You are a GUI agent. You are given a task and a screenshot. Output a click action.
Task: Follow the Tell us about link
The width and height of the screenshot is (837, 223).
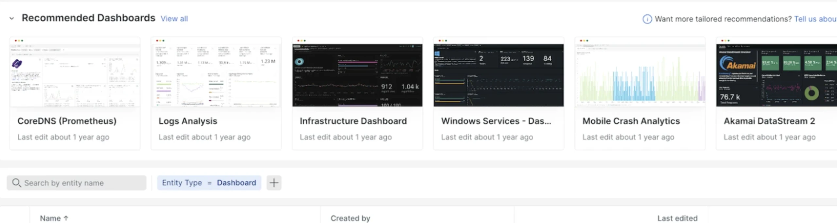(x=815, y=19)
